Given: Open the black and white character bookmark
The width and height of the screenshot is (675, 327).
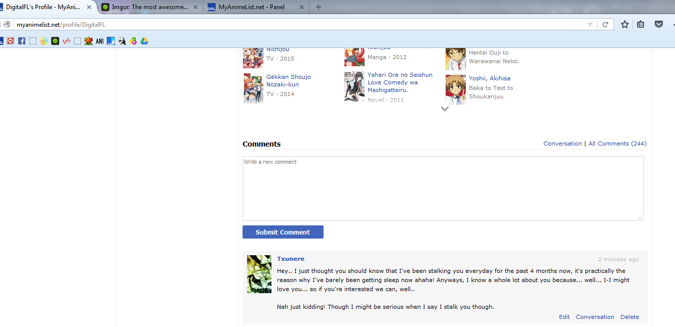Looking at the screenshot, I should [122, 41].
